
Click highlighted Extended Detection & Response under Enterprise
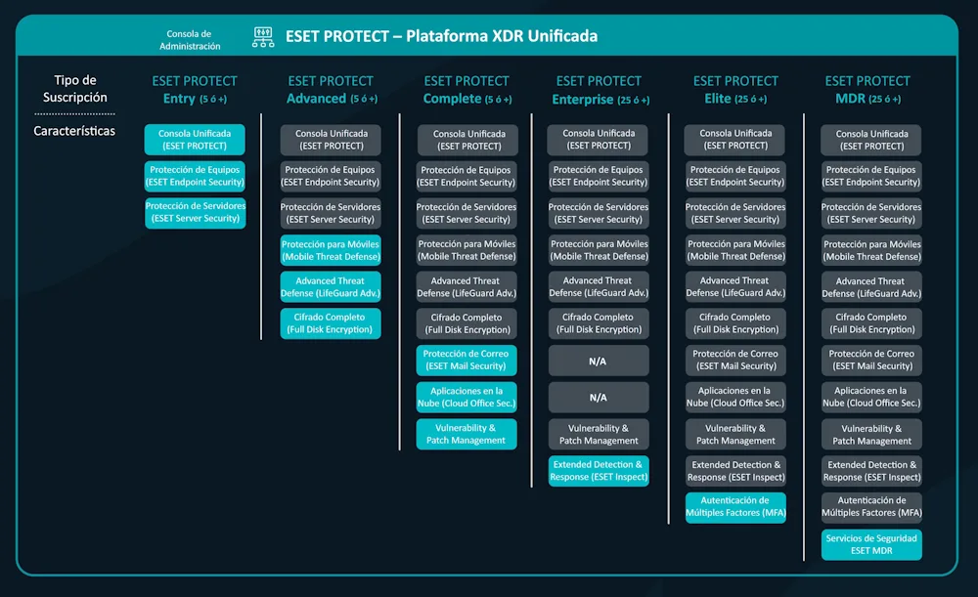click(599, 471)
